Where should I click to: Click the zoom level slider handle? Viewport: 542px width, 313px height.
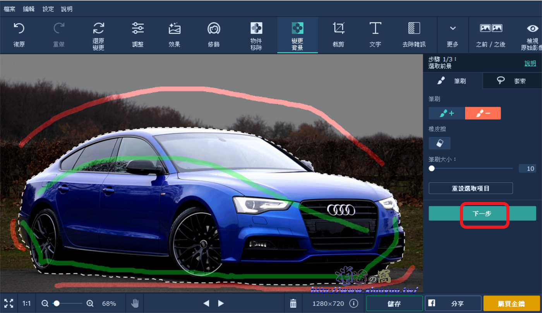click(x=57, y=303)
